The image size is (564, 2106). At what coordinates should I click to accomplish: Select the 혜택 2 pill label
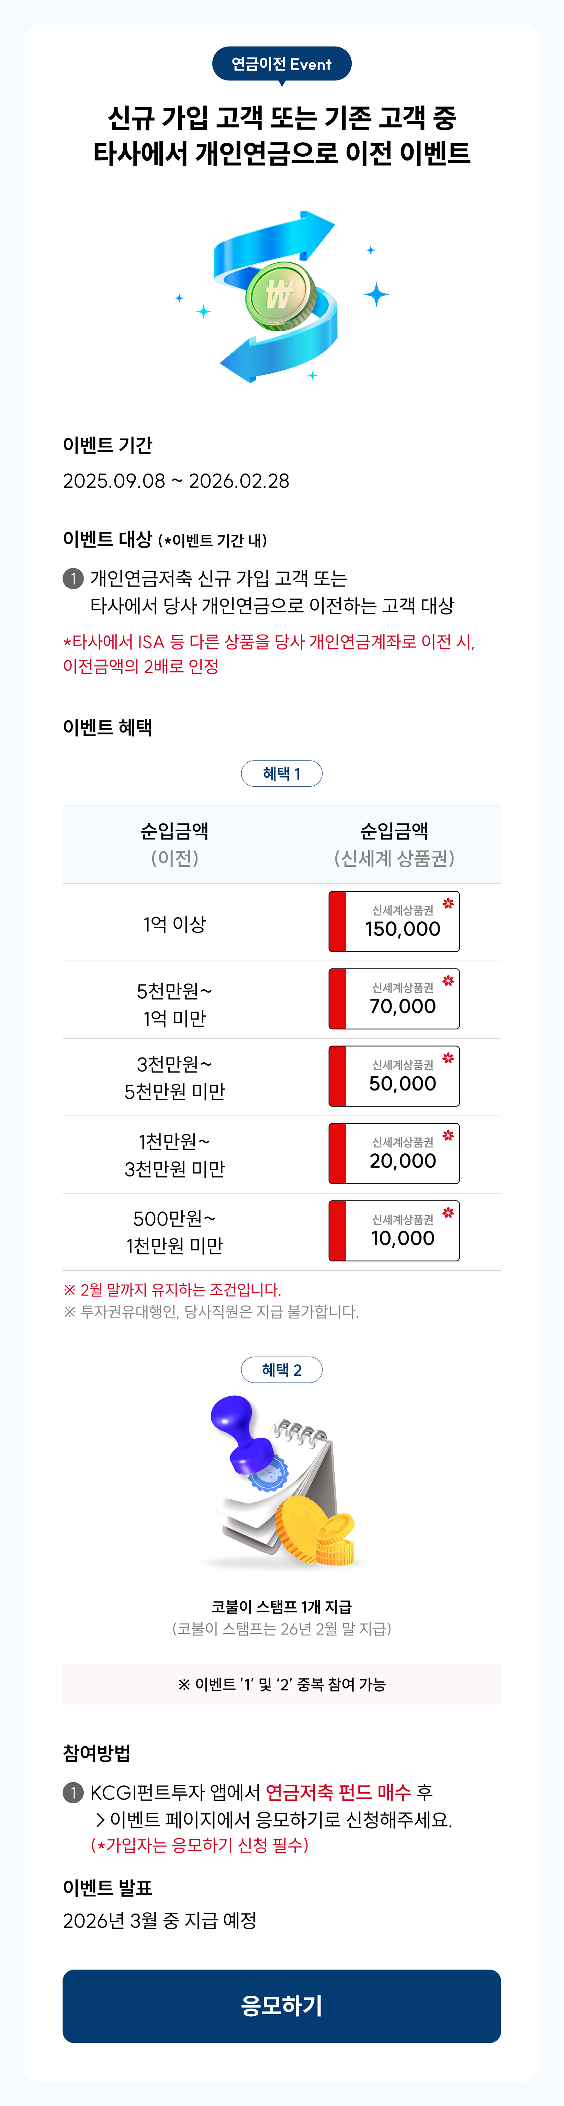tap(281, 1370)
